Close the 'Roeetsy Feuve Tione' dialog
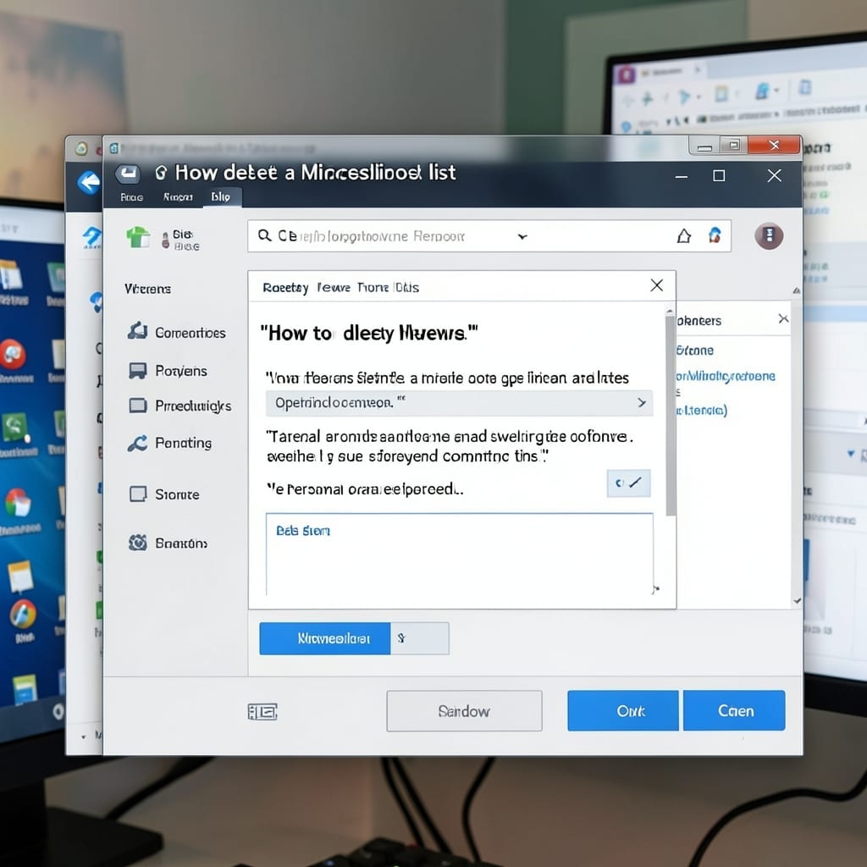 pos(657,285)
